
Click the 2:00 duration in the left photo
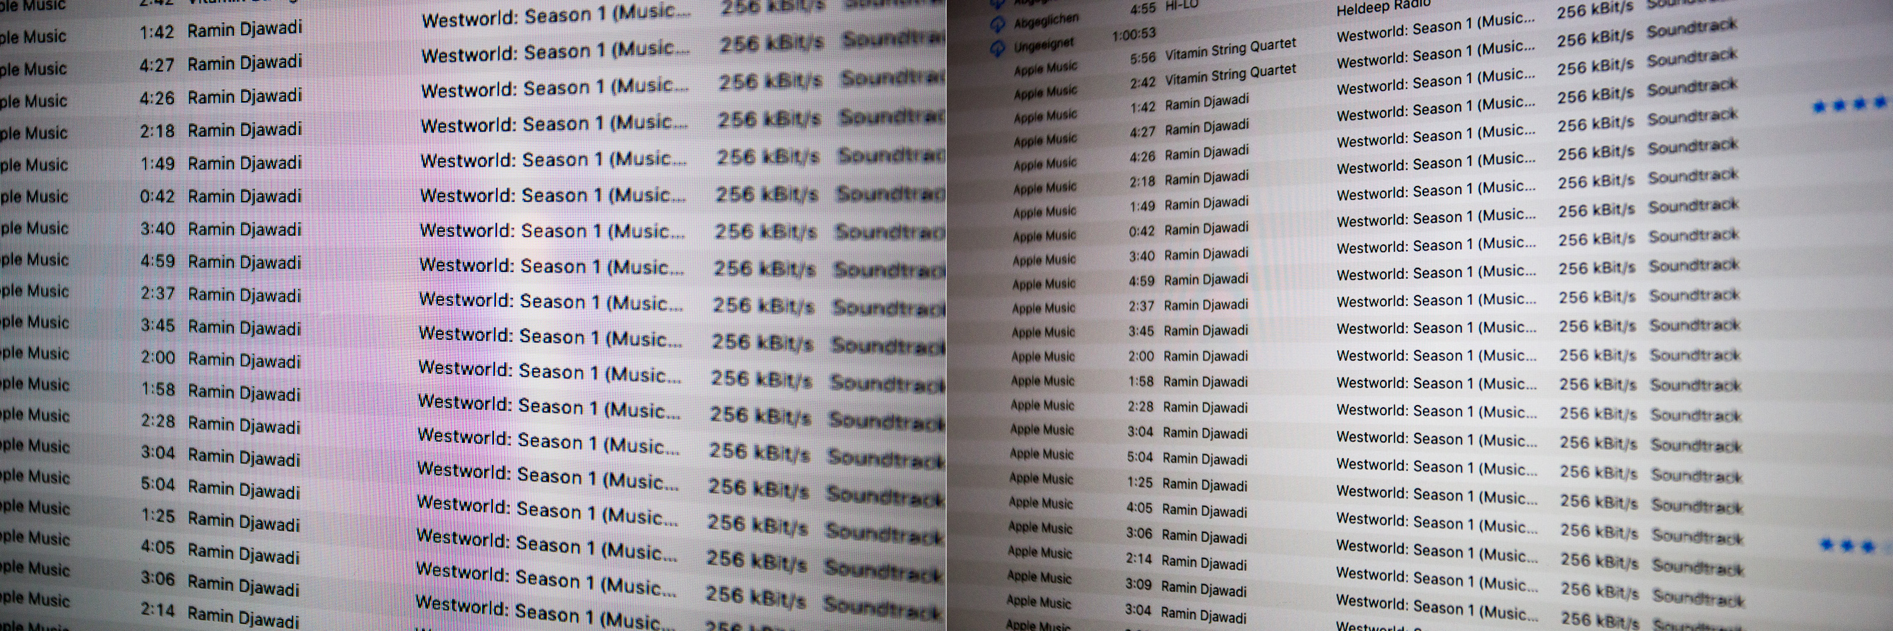tap(158, 357)
